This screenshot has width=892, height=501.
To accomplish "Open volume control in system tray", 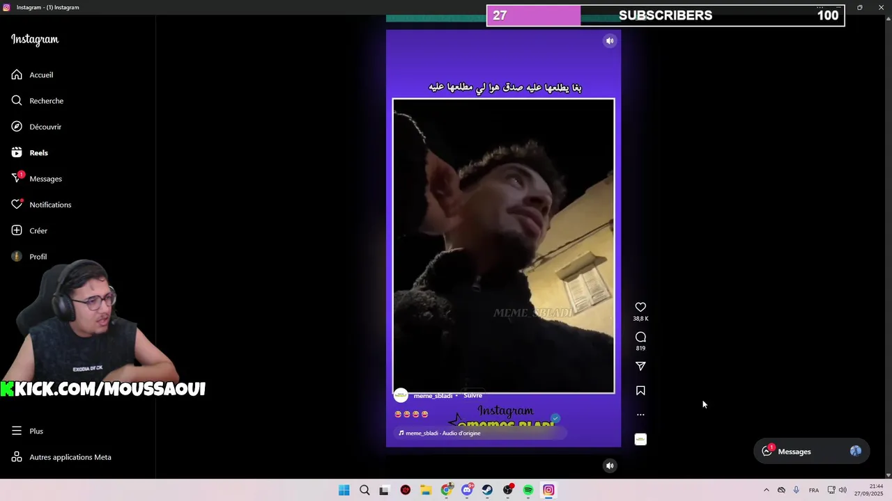I will (843, 490).
